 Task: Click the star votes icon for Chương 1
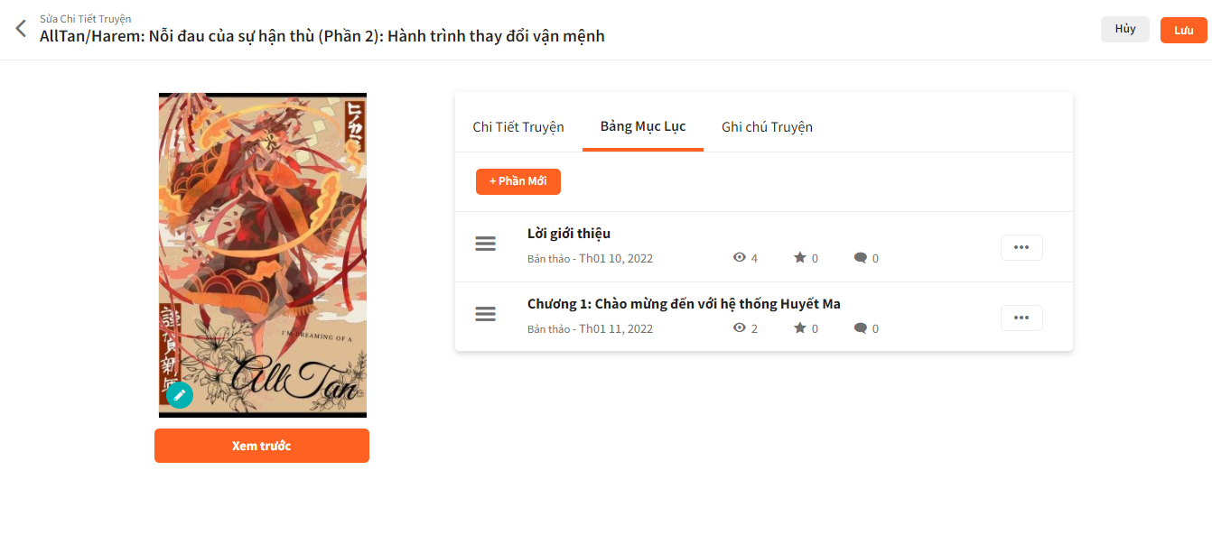[800, 328]
